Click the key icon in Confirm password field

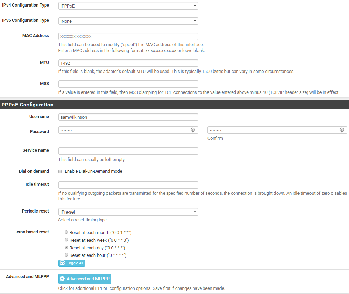(x=342, y=130)
